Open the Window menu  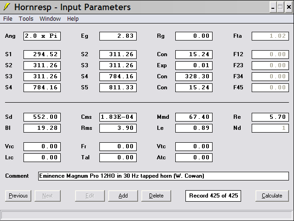(x=50, y=19)
